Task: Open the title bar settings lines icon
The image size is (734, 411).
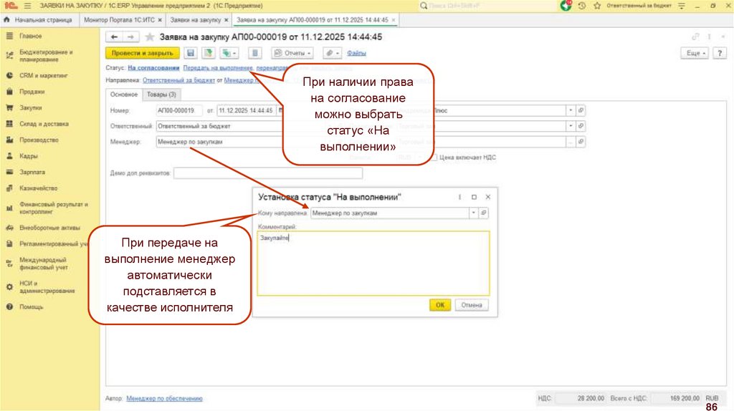Action: point(682,6)
